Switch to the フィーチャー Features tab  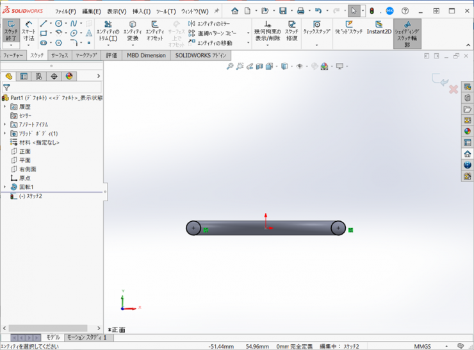coord(13,56)
